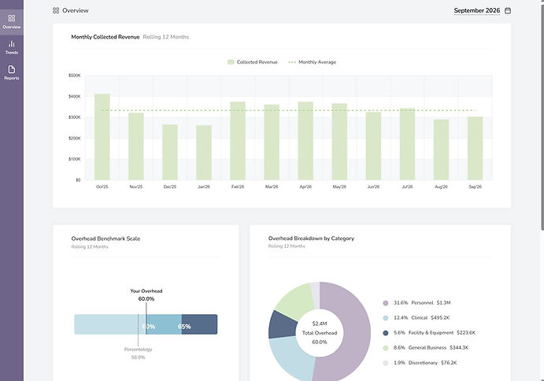Click the Feb'26 revenue bar
This screenshot has height=381, width=544.
(x=238, y=141)
